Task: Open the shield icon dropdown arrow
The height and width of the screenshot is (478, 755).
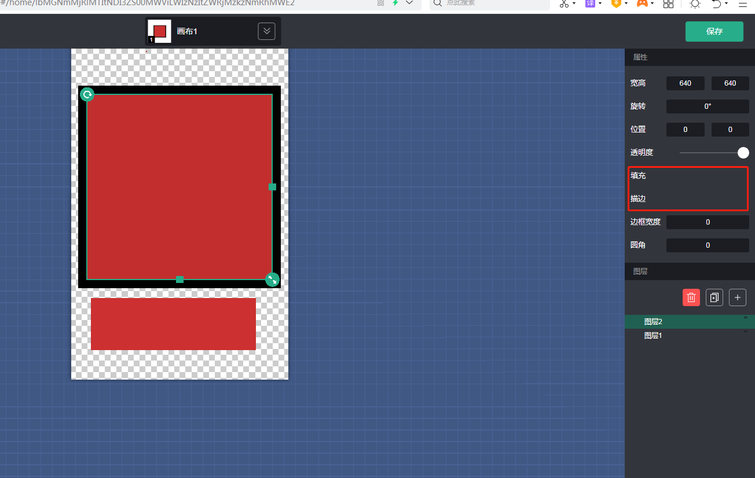Action: [x=626, y=3]
